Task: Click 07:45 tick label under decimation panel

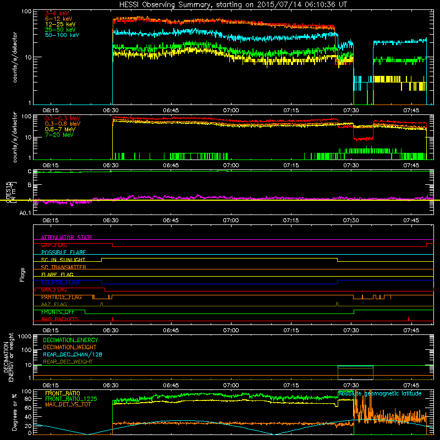Action: coord(411,386)
